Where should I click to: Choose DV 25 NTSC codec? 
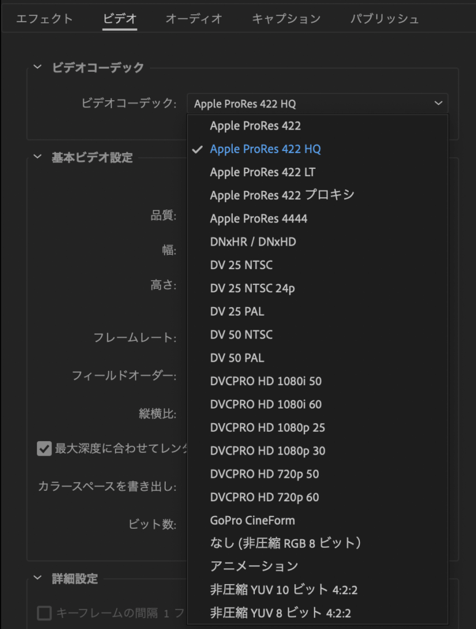click(318, 265)
